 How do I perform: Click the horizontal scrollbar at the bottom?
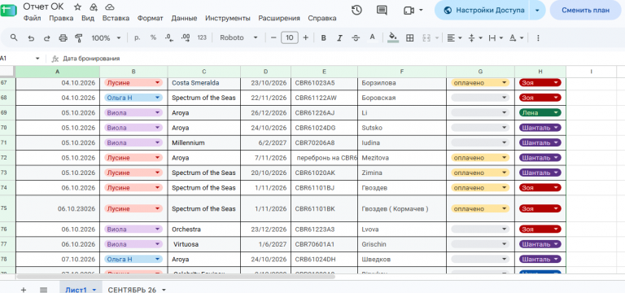(x=176, y=276)
